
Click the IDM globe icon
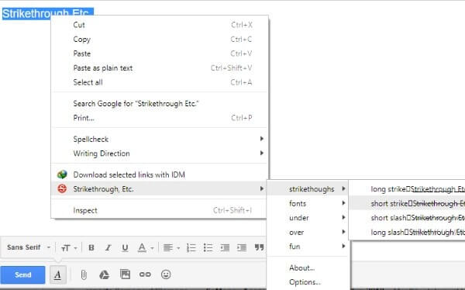[x=62, y=174]
